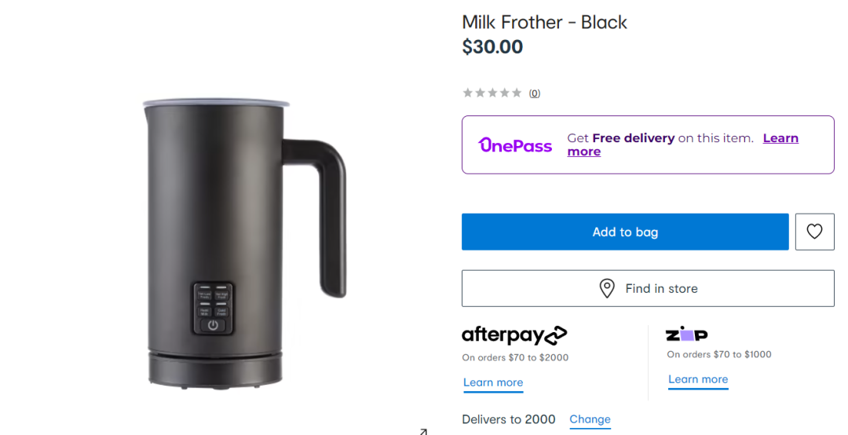Click the Afterpay logo

pyautogui.click(x=514, y=335)
